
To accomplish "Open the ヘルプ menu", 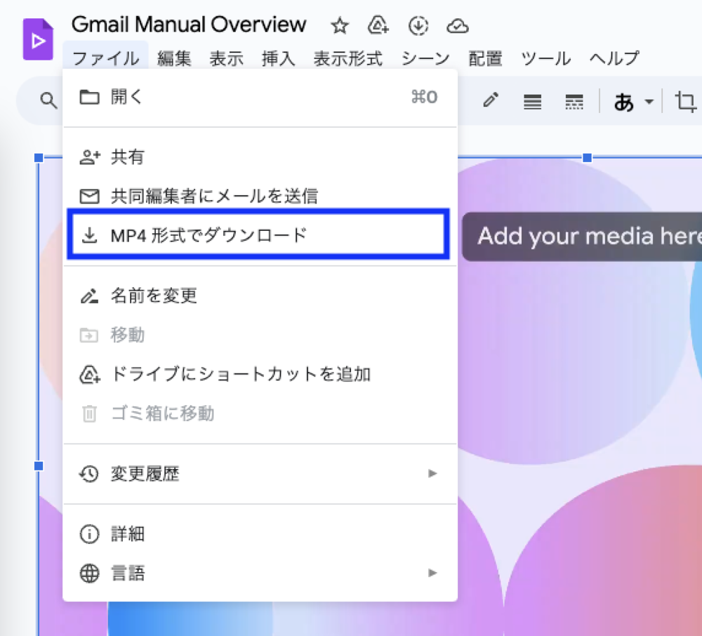I will click(x=614, y=58).
